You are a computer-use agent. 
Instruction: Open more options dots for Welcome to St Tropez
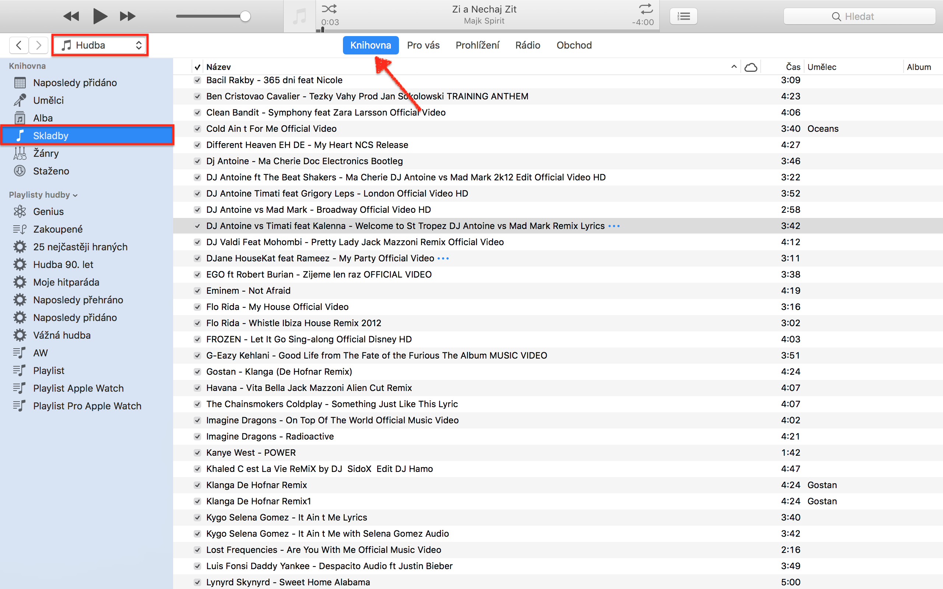tap(614, 226)
